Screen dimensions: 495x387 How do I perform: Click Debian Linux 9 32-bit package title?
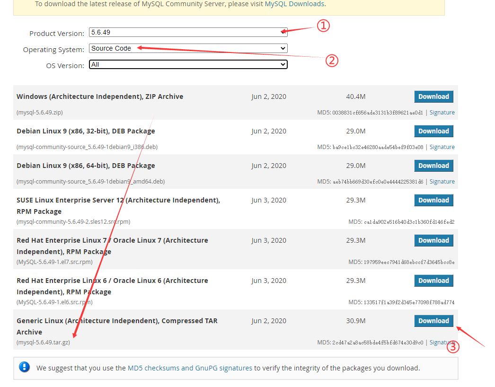pyautogui.click(x=86, y=131)
